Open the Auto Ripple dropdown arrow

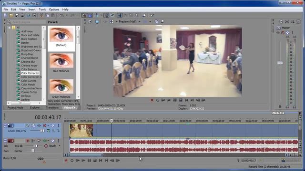(x=102, y=15)
